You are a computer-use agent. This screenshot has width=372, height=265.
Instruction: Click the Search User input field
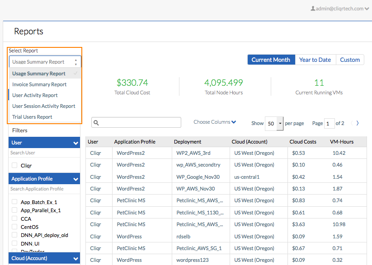tap(44, 153)
